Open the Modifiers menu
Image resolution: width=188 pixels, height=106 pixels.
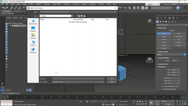(x=38, y=4)
